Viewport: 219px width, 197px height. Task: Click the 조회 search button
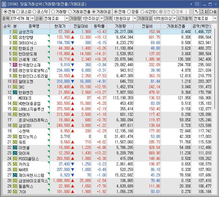[x=204, y=12]
